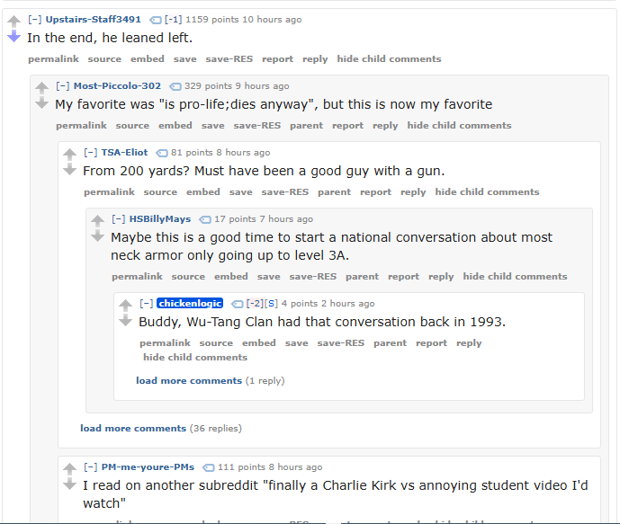This screenshot has width=620, height=524.
Task: Collapse the Most-Piccolo-302 comment
Action: coord(62,86)
